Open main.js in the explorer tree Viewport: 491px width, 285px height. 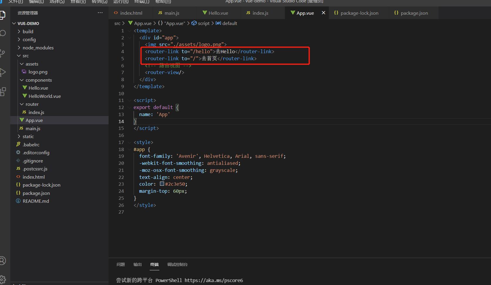(33, 128)
